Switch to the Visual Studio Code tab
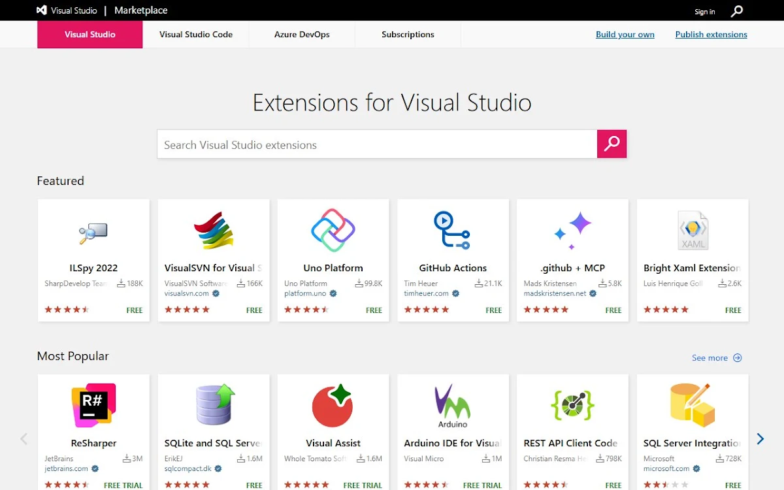Screen dimensions: 784x490 coord(196,35)
